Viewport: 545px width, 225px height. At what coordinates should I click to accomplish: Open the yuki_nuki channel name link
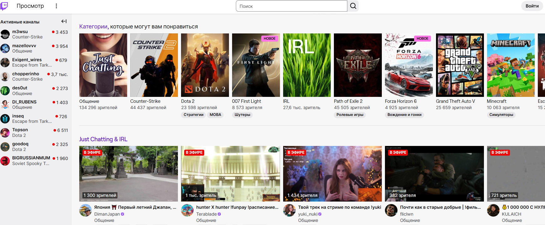tap(308, 214)
